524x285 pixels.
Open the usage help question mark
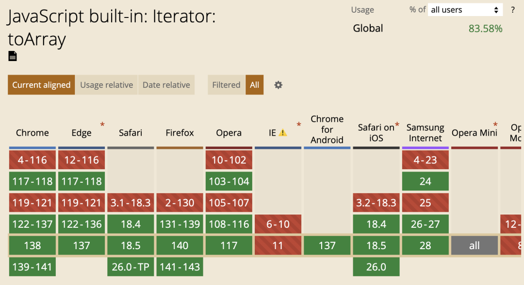pyautogui.click(x=513, y=10)
